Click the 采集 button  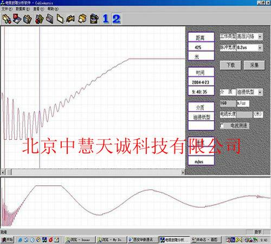pos(254,65)
